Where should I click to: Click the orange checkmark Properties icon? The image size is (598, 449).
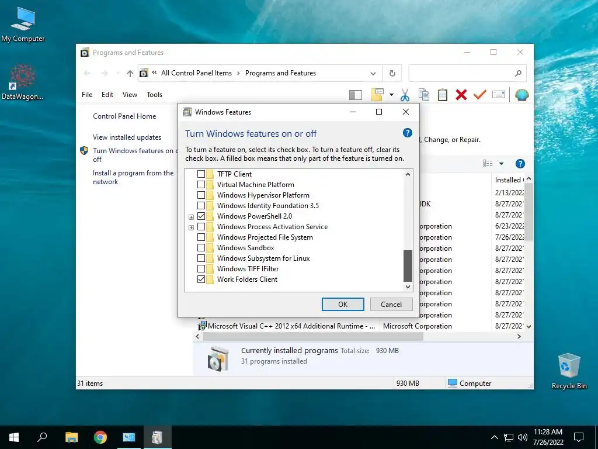[x=480, y=94]
